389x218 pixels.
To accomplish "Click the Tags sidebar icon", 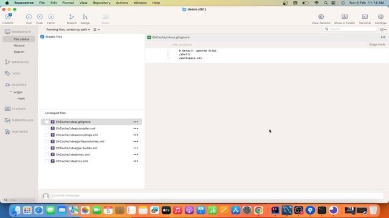I will click(x=7, y=73).
